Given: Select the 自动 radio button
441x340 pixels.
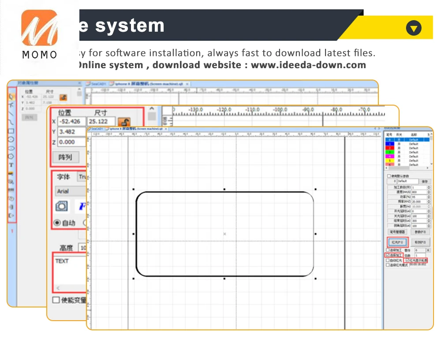Looking at the screenshot, I should tap(57, 223).
